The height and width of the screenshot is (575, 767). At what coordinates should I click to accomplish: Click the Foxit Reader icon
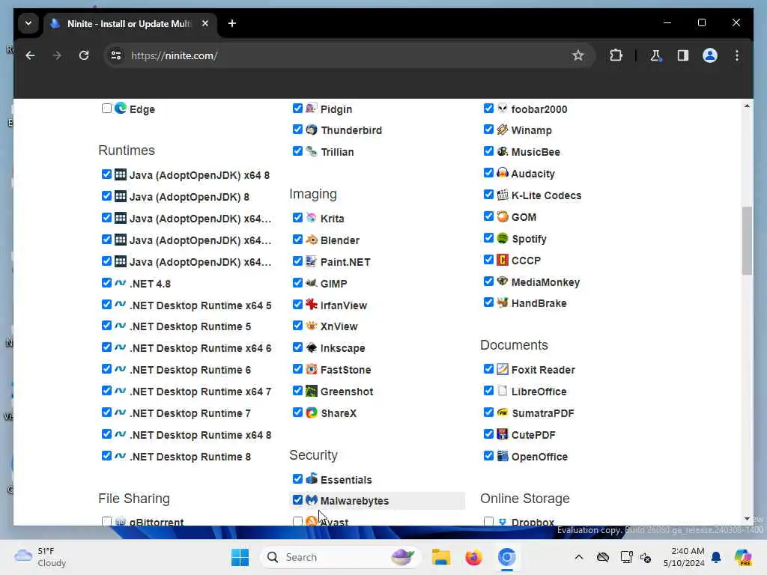pyautogui.click(x=503, y=369)
